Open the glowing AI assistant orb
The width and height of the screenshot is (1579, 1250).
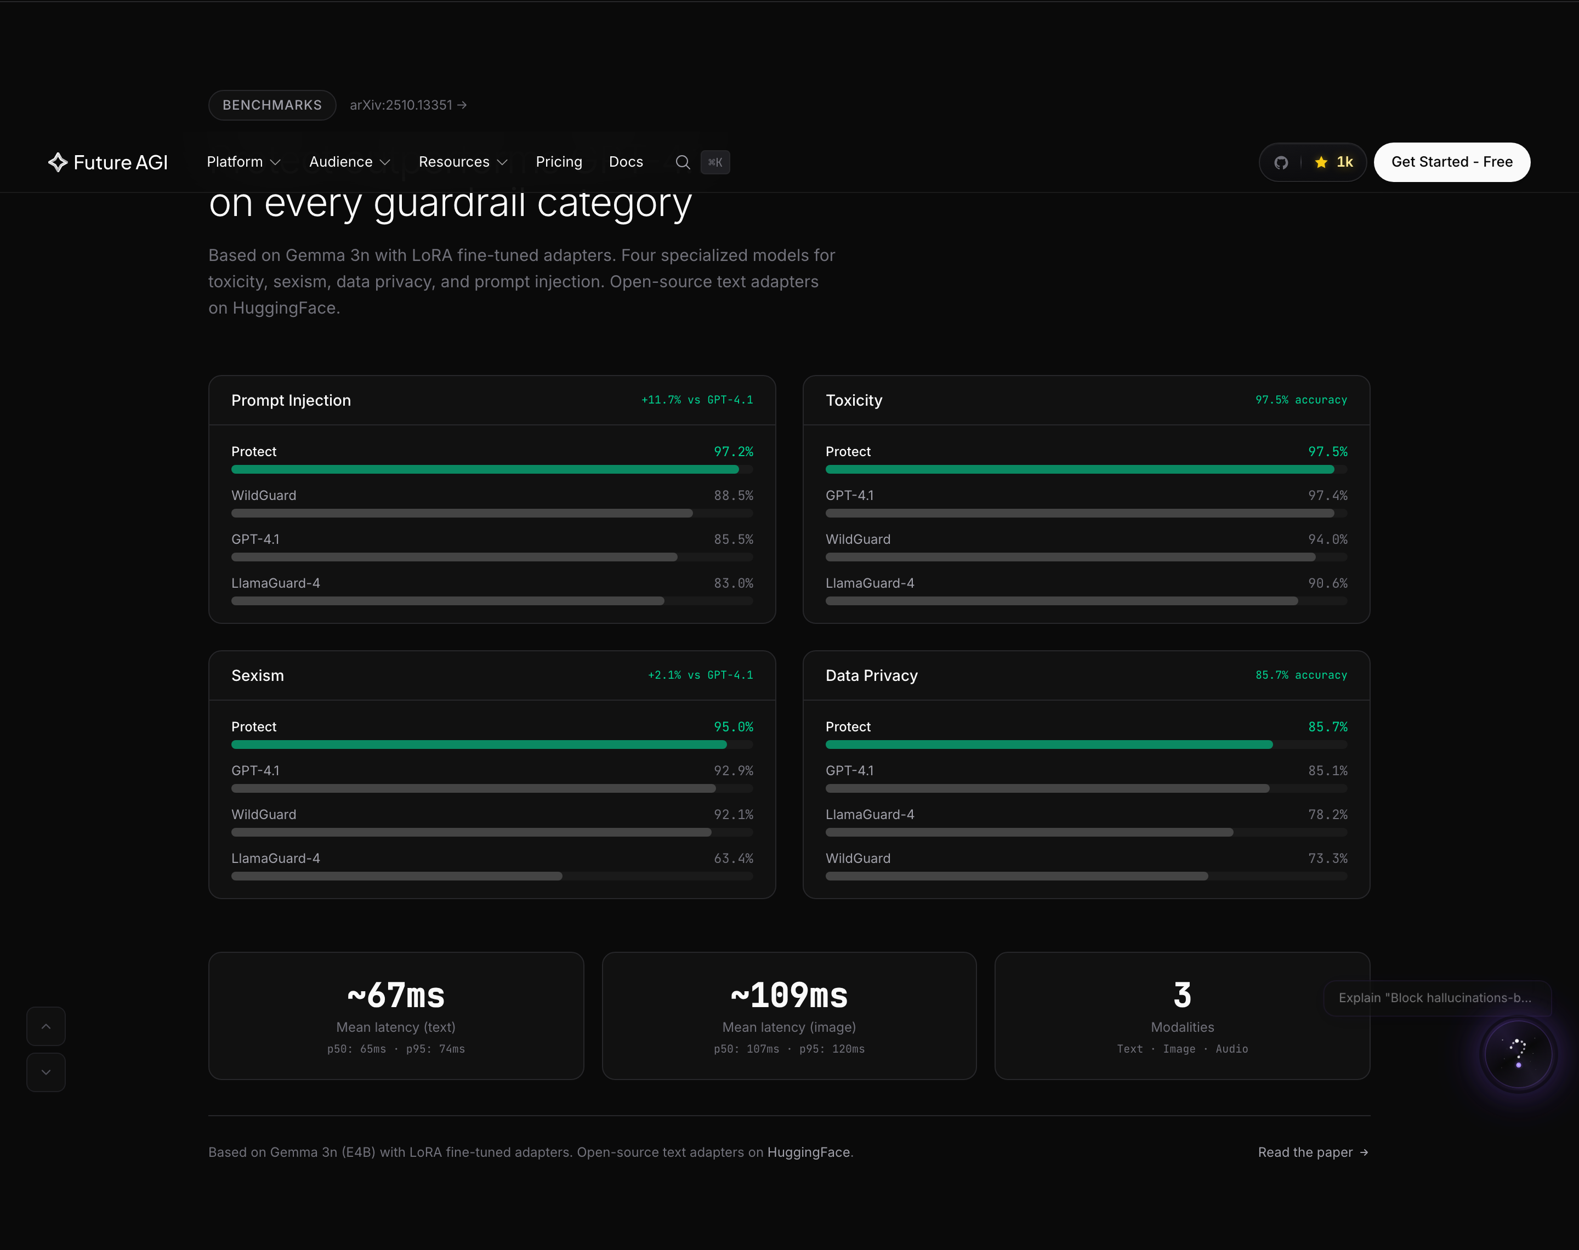pos(1518,1055)
